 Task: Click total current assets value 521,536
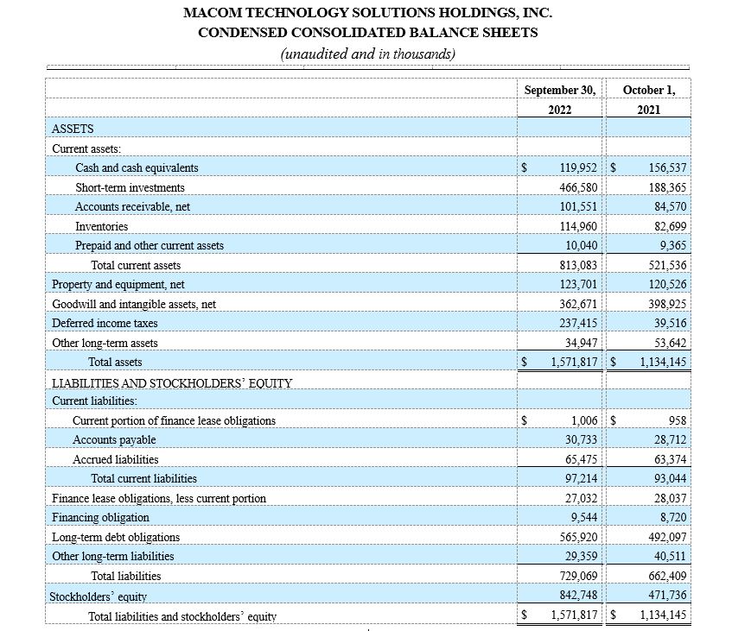click(667, 265)
